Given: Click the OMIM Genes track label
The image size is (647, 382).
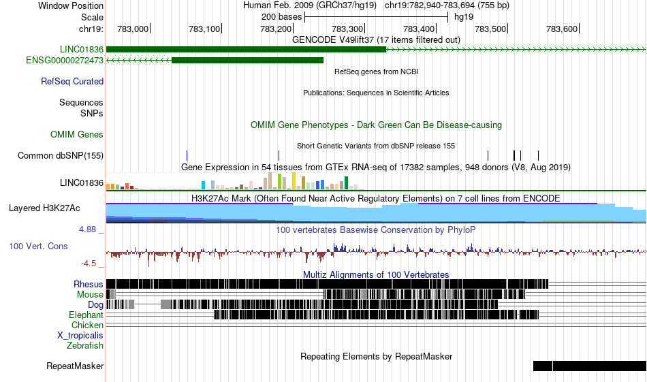Looking at the screenshot, I should [x=77, y=135].
